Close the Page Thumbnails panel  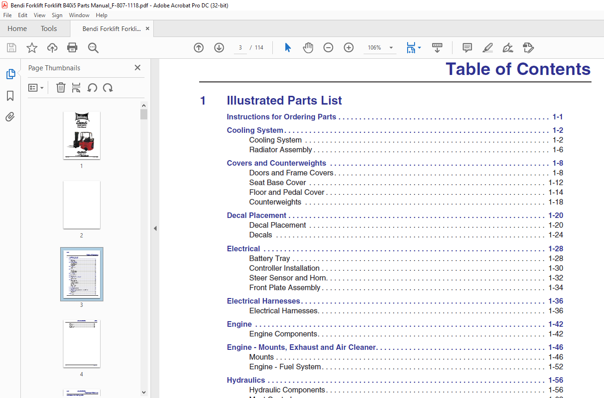pos(138,68)
